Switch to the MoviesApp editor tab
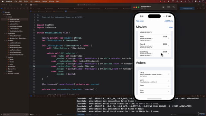This screenshot has height=116, width=206. pyautogui.click(x=49, y=8)
